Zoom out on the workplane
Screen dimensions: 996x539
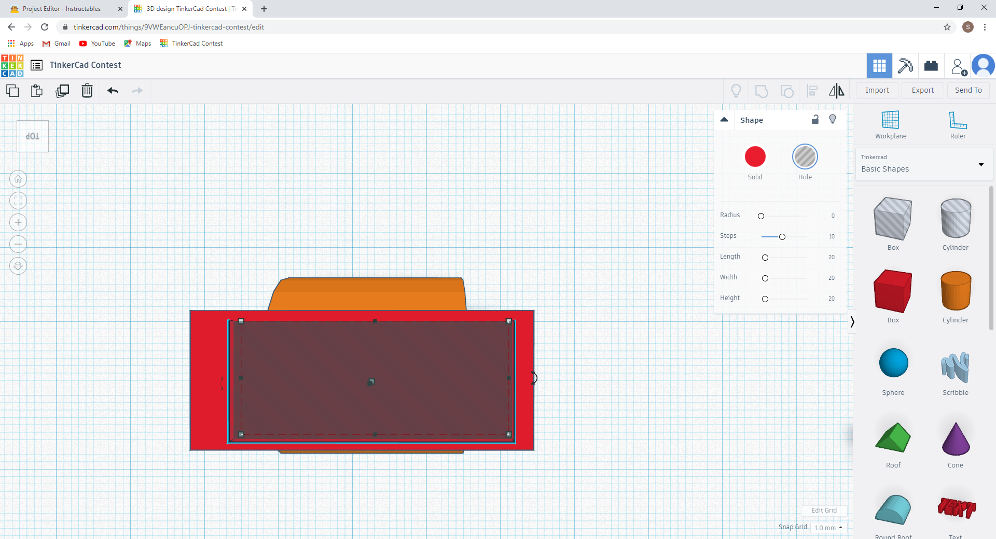[x=18, y=244]
